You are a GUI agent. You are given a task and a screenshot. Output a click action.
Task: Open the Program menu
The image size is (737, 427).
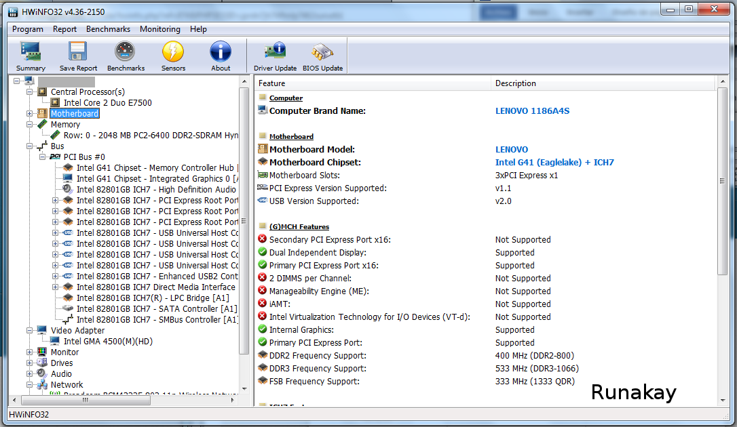(28, 29)
